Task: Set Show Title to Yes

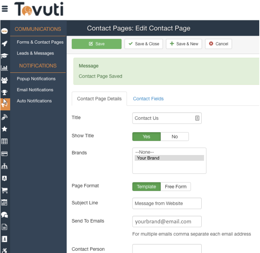Action: pos(146,137)
